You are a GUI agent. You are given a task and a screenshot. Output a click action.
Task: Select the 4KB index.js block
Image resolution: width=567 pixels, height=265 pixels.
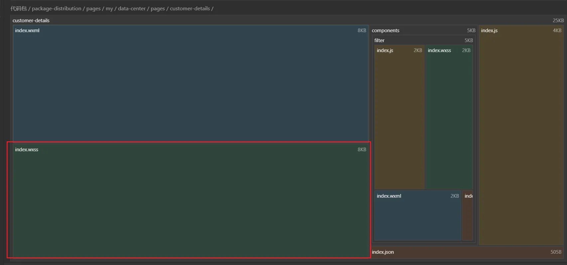click(x=521, y=136)
